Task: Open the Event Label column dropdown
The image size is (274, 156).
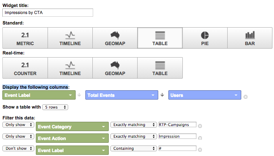Action: [x=39, y=95]
